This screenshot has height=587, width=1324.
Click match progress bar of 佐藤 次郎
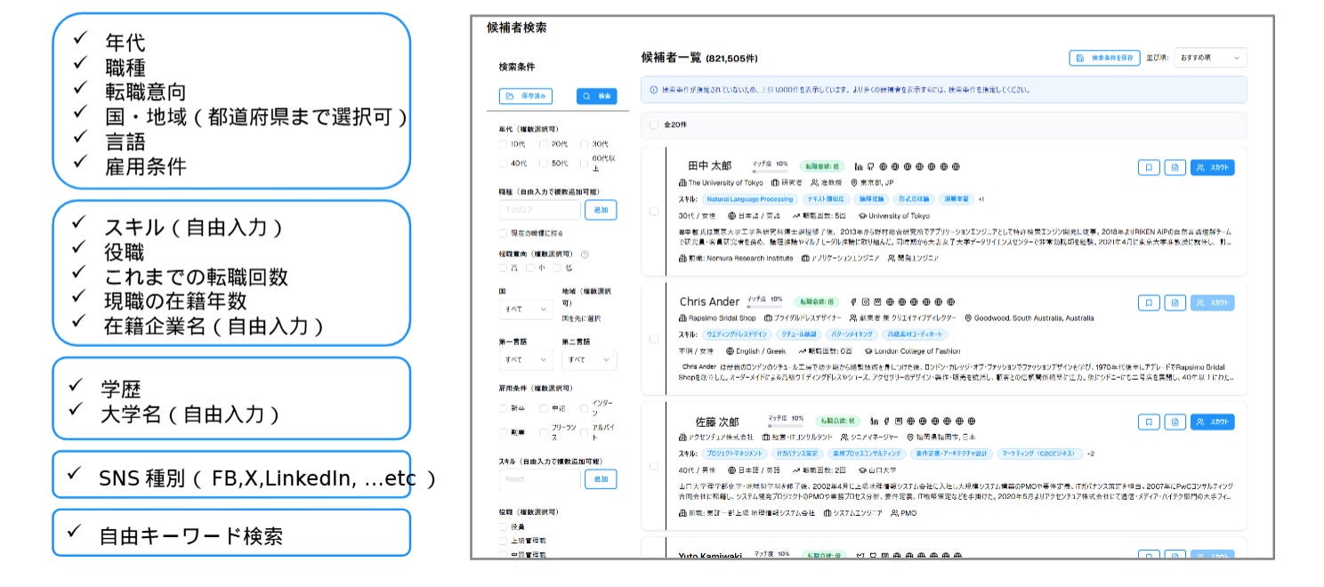pos(786,426)
